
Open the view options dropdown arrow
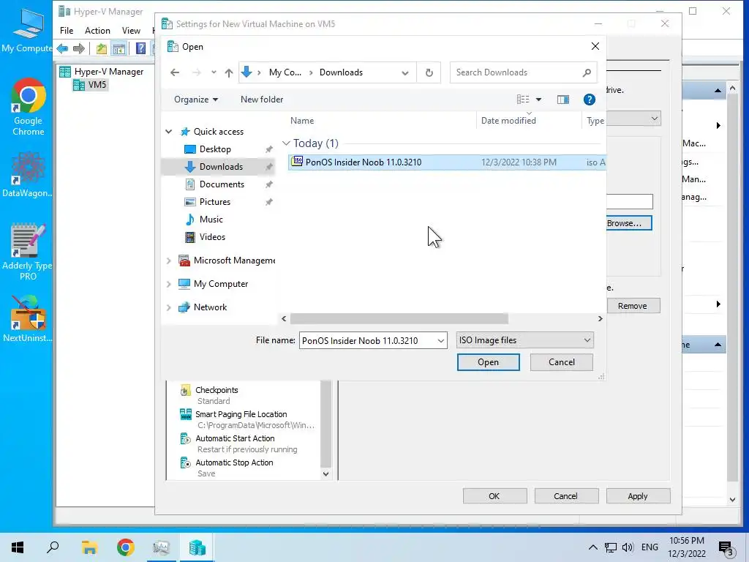[538, 100]
